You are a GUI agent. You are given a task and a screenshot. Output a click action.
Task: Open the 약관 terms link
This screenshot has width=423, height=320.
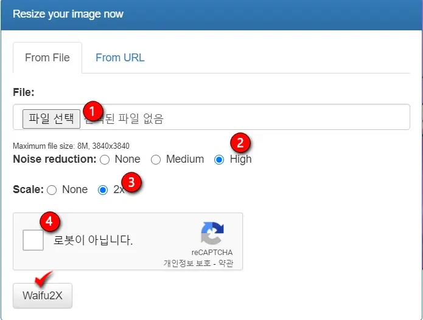226,263
